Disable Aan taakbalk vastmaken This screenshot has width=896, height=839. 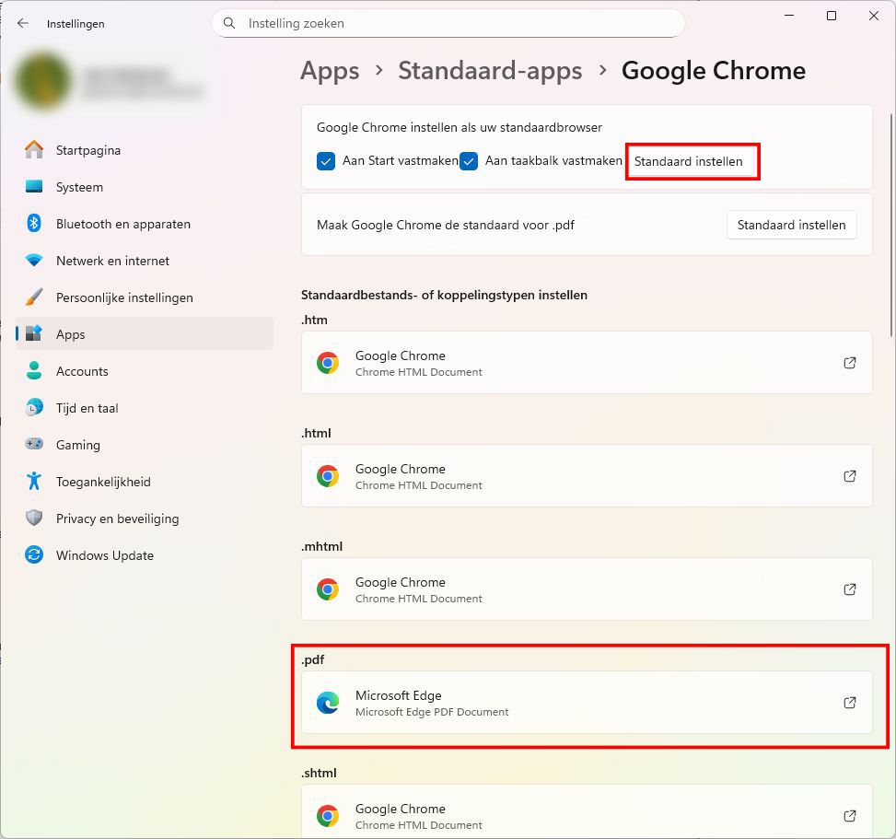469,161
